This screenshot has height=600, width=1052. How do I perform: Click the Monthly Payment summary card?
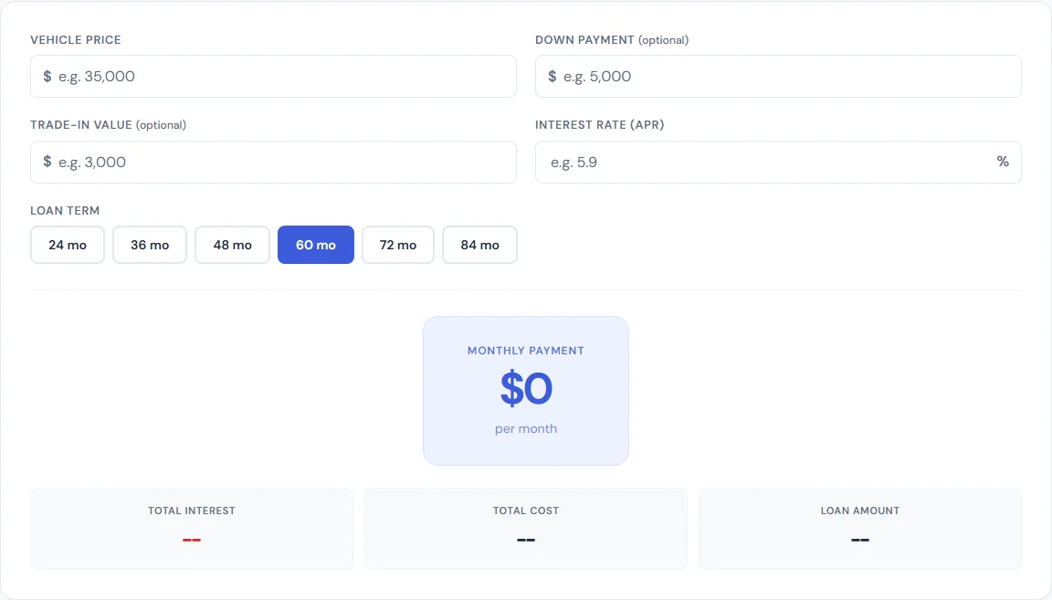point(525,391)
